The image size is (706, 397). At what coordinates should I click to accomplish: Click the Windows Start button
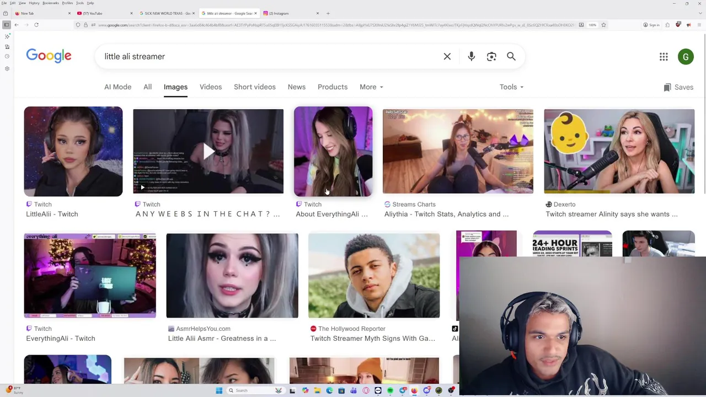219,390
